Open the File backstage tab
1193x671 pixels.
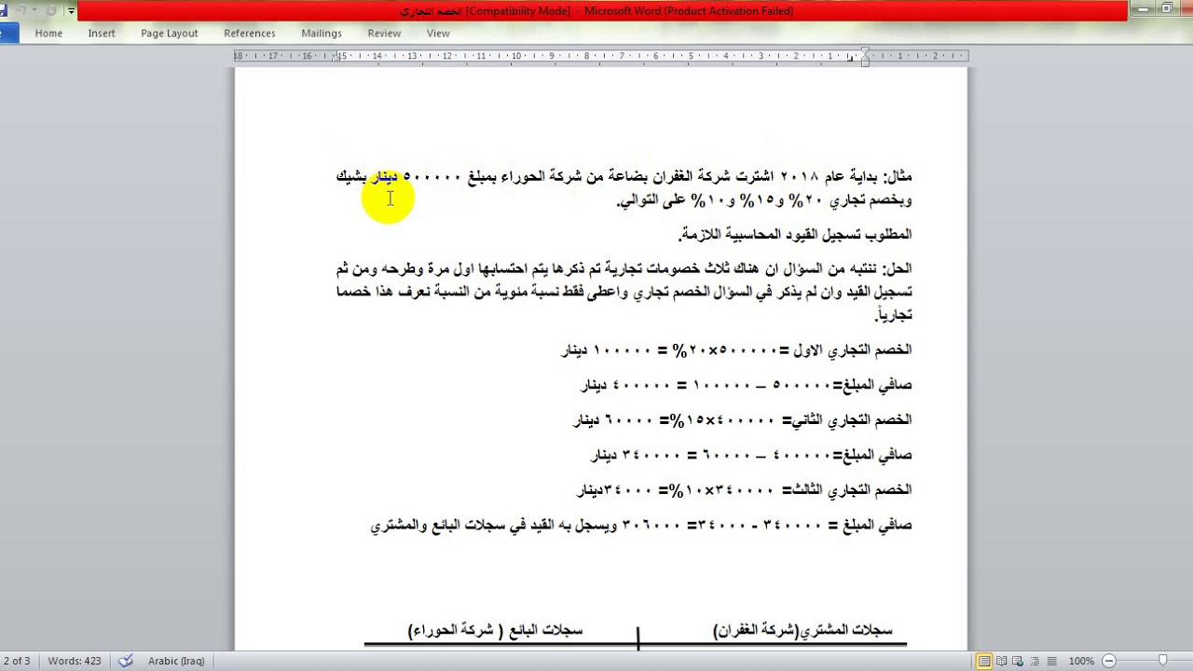click(x=8, y=34)
